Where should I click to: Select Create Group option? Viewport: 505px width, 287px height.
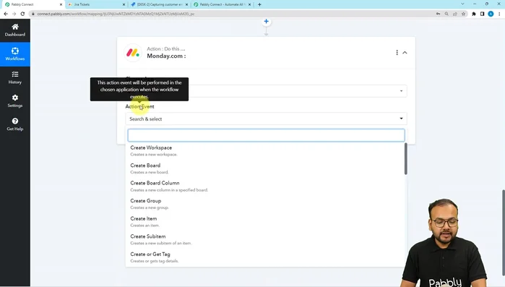(266, 204)
